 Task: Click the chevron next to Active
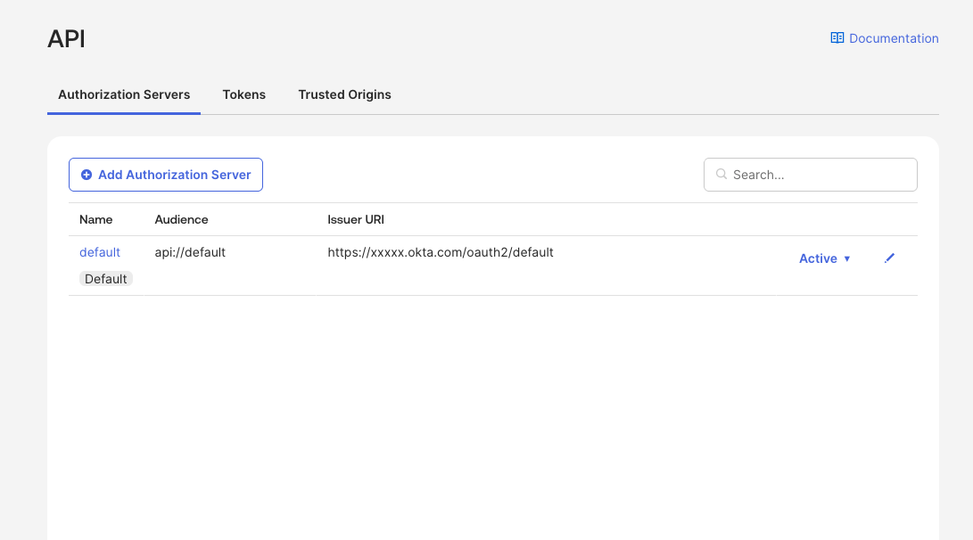pyautogui.click(x=845, y=258)
